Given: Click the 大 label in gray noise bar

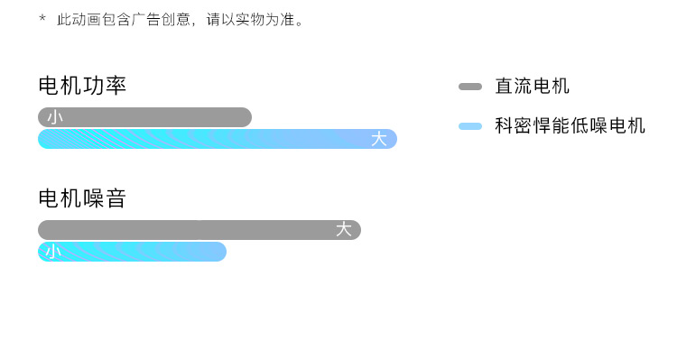Looking at the screenshot, I should pyautogui.click(x=344, y=229).
